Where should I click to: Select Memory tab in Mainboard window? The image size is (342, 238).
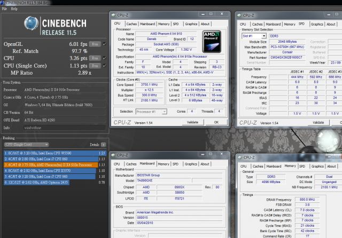[x=164, y=164]
